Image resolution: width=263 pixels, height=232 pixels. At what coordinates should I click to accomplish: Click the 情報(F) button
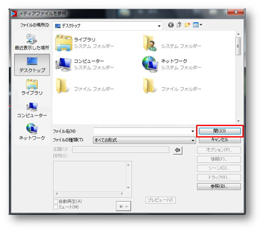pyautogui.click(x=219, y=159)
